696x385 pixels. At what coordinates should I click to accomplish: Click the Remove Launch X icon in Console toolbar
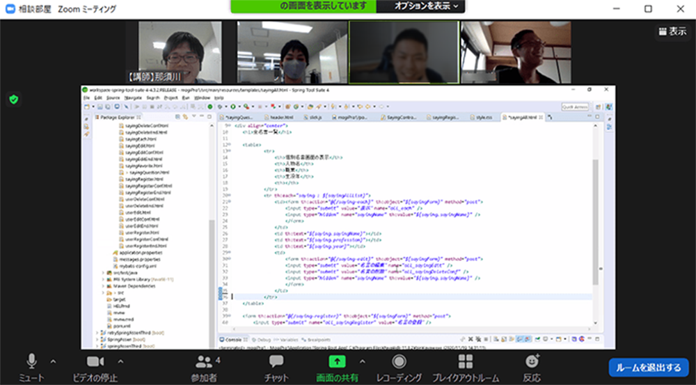[x=470, y=339]
